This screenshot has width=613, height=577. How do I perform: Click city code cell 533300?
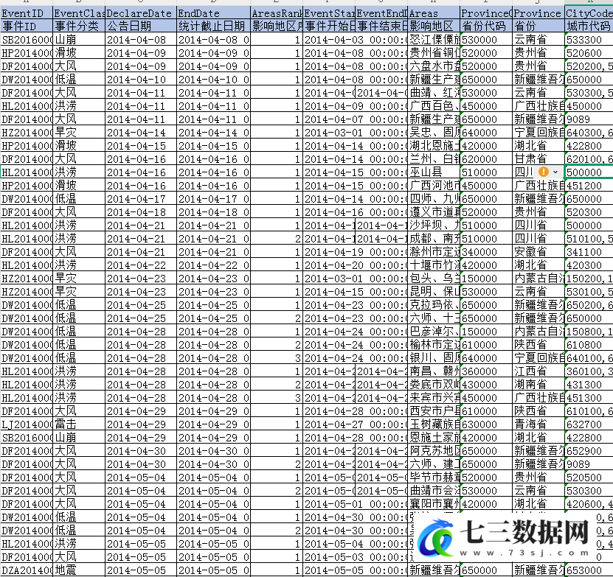click(x=589, y=40)
